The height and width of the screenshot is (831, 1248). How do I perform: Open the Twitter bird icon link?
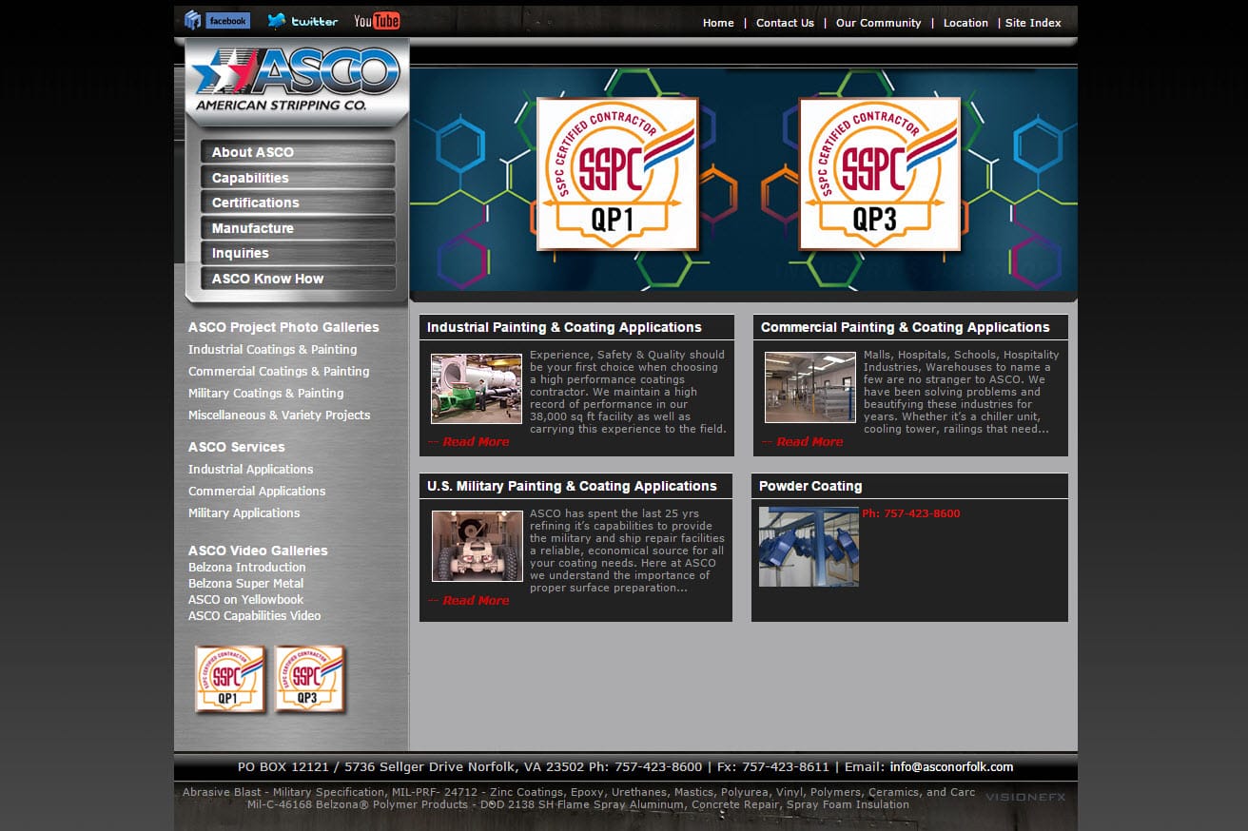click(302, 21)
